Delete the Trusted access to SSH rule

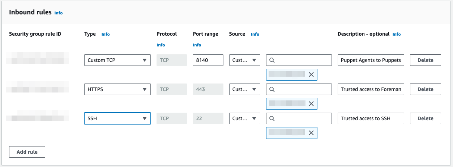[425, 118]
